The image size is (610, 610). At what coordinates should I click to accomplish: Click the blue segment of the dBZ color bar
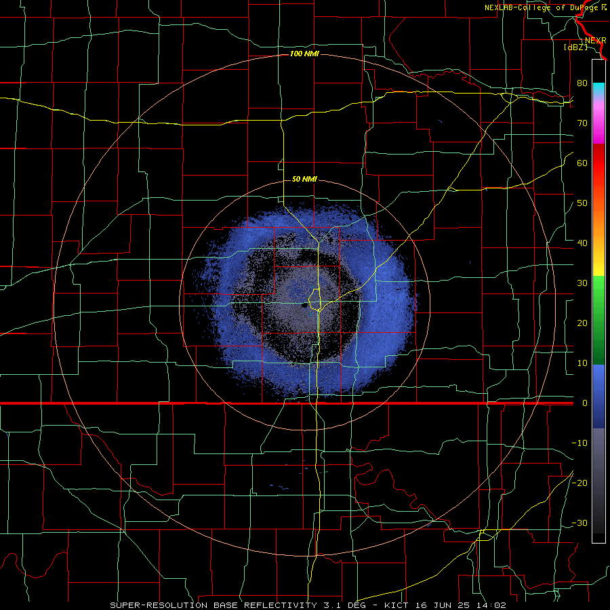pyautogui.click(x=598, y=396)
